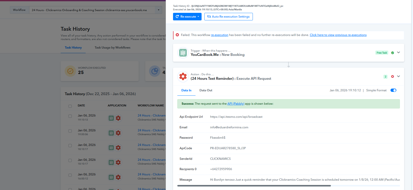The width and height of the screenshot is (413, 190).
Task: Click the Workflow Executed badge icon
Action: (70, 71)
